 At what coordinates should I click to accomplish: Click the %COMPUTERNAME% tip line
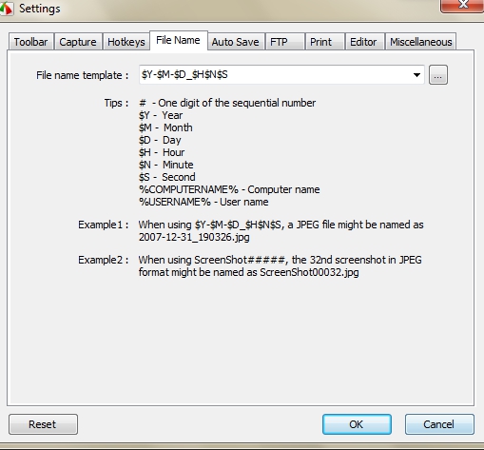point(229,189)
